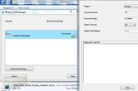This screenshot has width=138, height=91.
Task: Click the Date modified value in details pane
Action: (x=75, y=85)
